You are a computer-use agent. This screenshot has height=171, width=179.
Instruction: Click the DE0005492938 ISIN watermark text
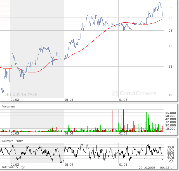[x=20, y=95]
